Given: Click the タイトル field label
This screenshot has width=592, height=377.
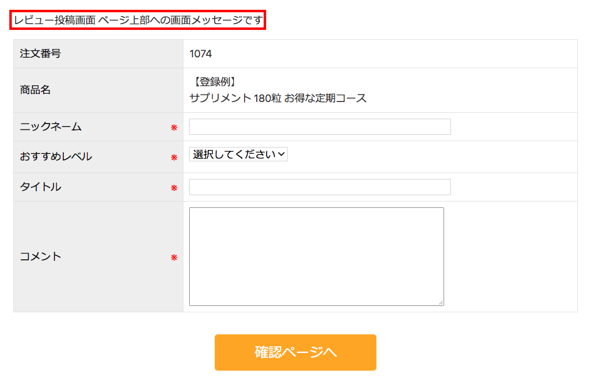Looking at the screenshot, I should pos(40,187).
